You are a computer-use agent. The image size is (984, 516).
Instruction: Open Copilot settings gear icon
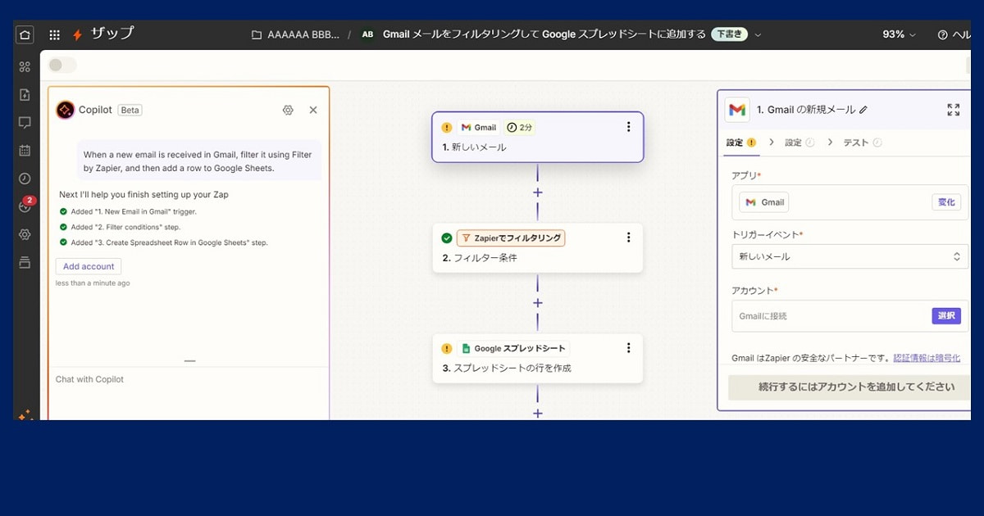pos(288,110)
